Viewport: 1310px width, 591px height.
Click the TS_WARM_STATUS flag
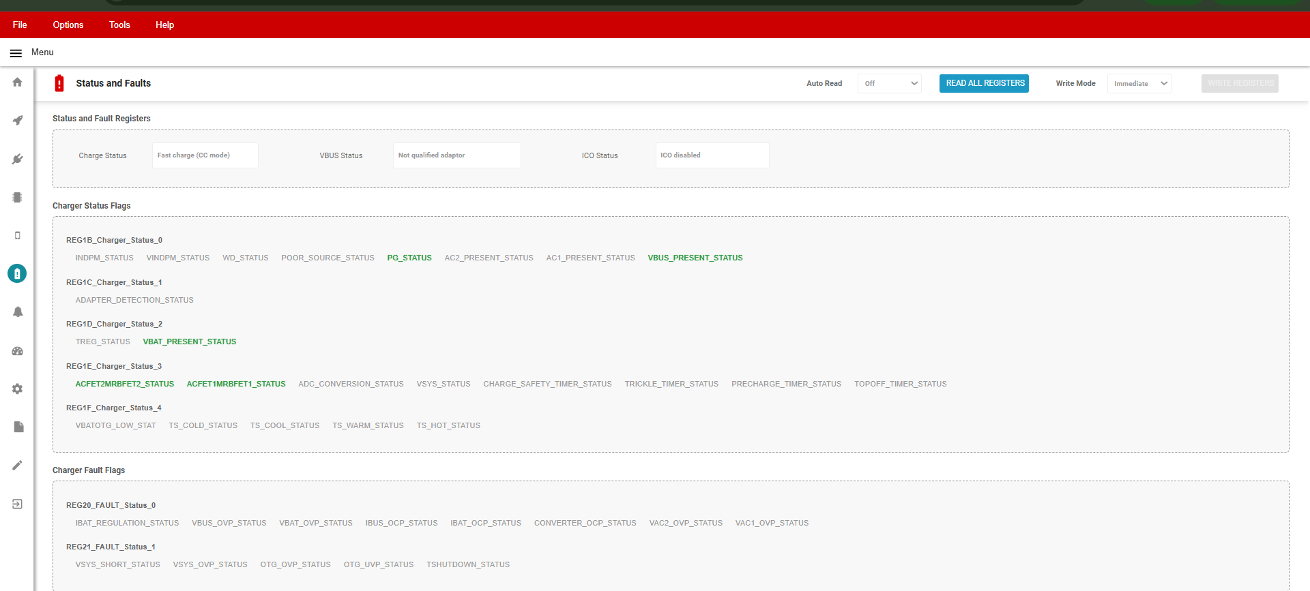point(368,425)
